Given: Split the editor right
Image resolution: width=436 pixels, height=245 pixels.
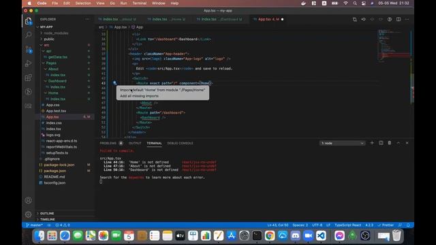Looking at the screenshot, I should pyautogui.click(x=399, y=19).
